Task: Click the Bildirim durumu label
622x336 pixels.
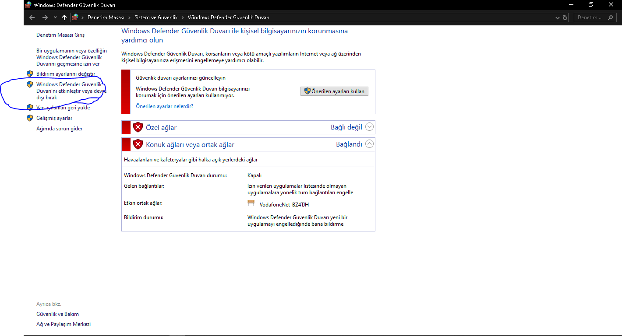Action: tap(144, 217)
